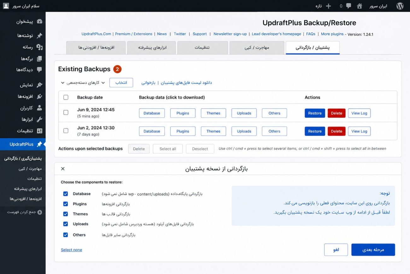The height and width of the screenshot is (274, 410).
Task: Click the collapse menu circle icon
Action: (39, 212)
